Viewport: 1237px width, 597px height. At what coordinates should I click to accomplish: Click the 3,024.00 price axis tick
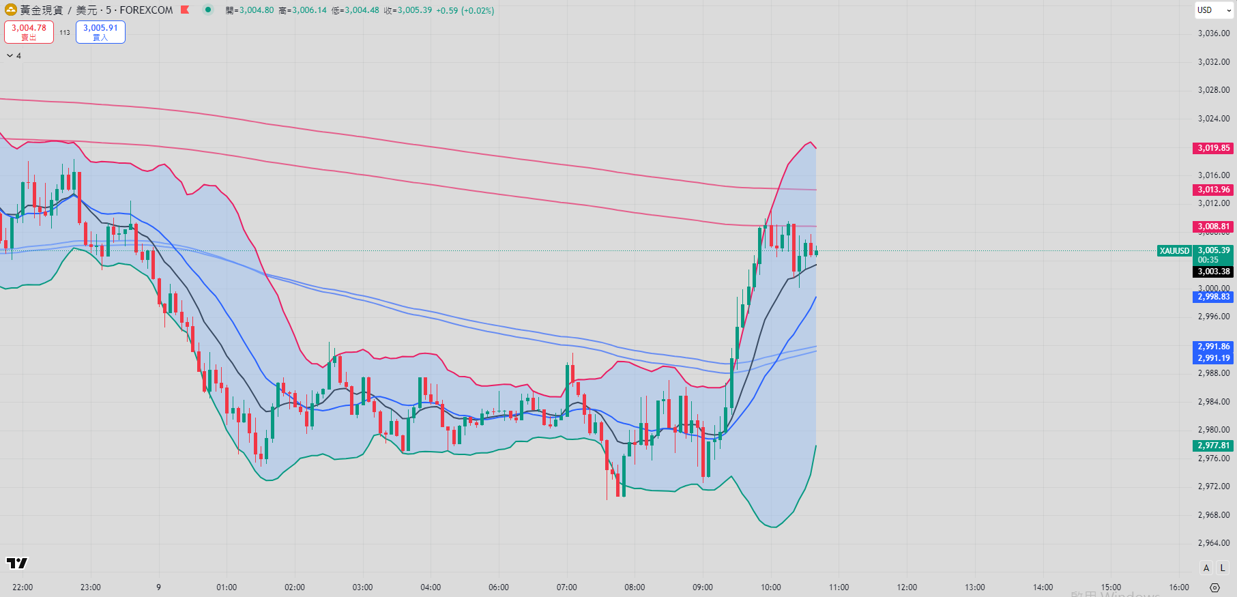[1214, 119]
